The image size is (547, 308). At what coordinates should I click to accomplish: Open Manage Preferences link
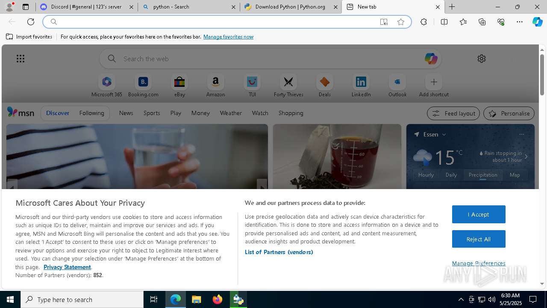pyautogui.click(x=479, y=263)
